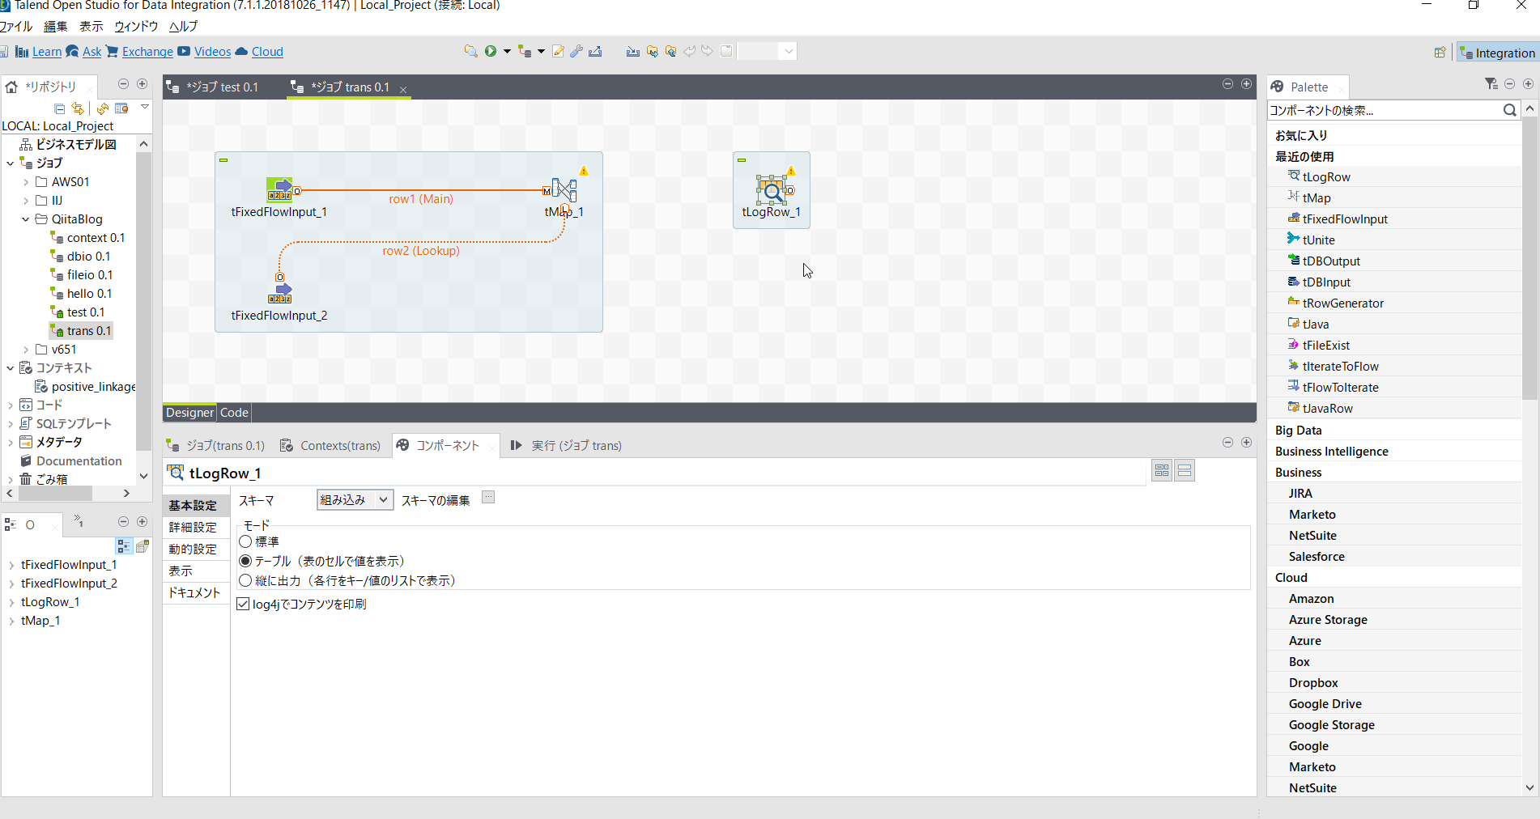Image resolution: width=1540 pixels, height=819 pixels.
Task: Open the スキーマ type dropdown
Action: pos(355,500)
